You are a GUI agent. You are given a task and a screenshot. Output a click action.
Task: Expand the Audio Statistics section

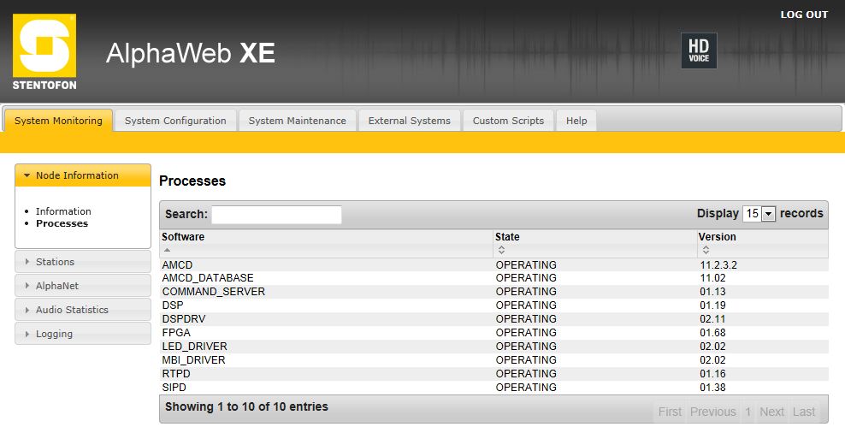click(83, 310)
